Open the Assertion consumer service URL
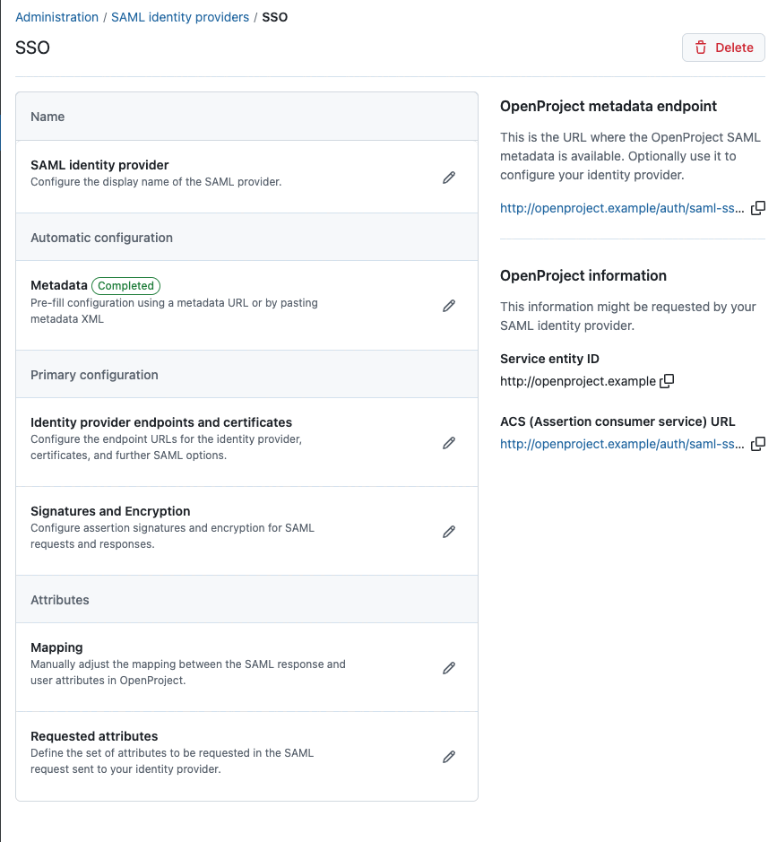Viewport: 777px width, 842px height. tap(621, 443)
